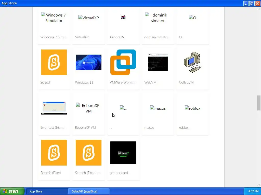Open the first orange Scratch icon
This screenshot has width=261, height=195.
point(54,62)
